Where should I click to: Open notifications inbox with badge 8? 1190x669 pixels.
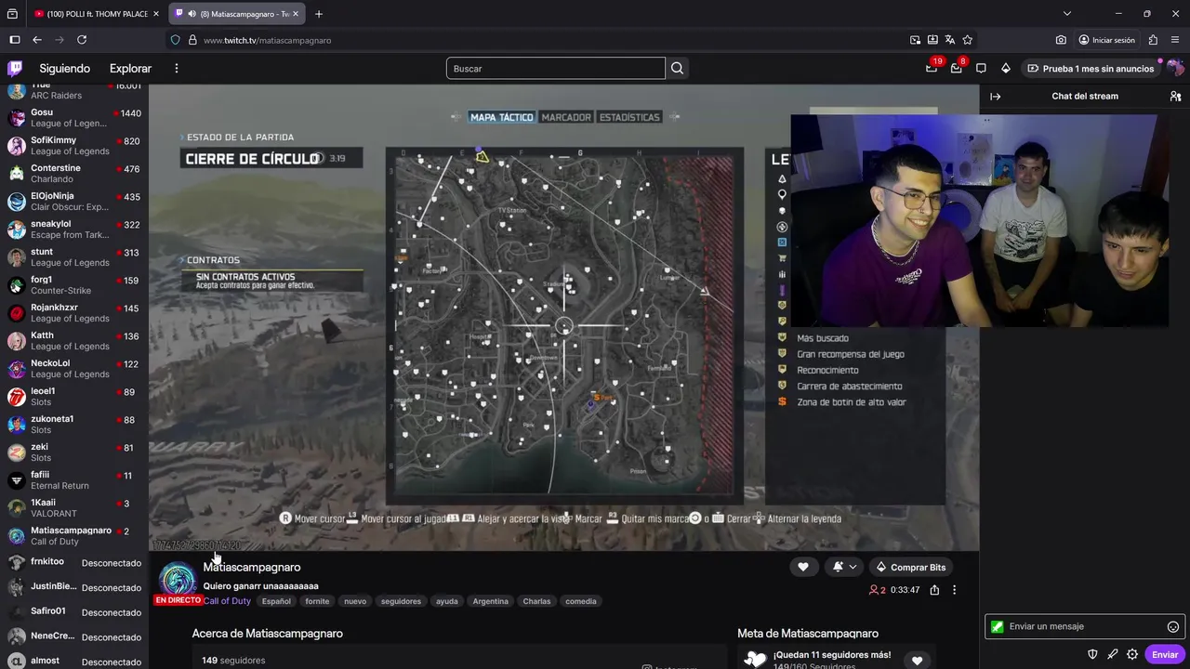click(x=957, y=68)
